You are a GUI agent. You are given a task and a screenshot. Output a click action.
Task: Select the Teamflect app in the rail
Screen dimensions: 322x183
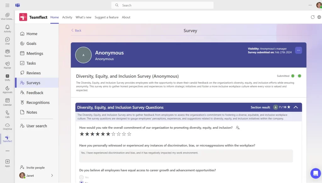[8, 139]
